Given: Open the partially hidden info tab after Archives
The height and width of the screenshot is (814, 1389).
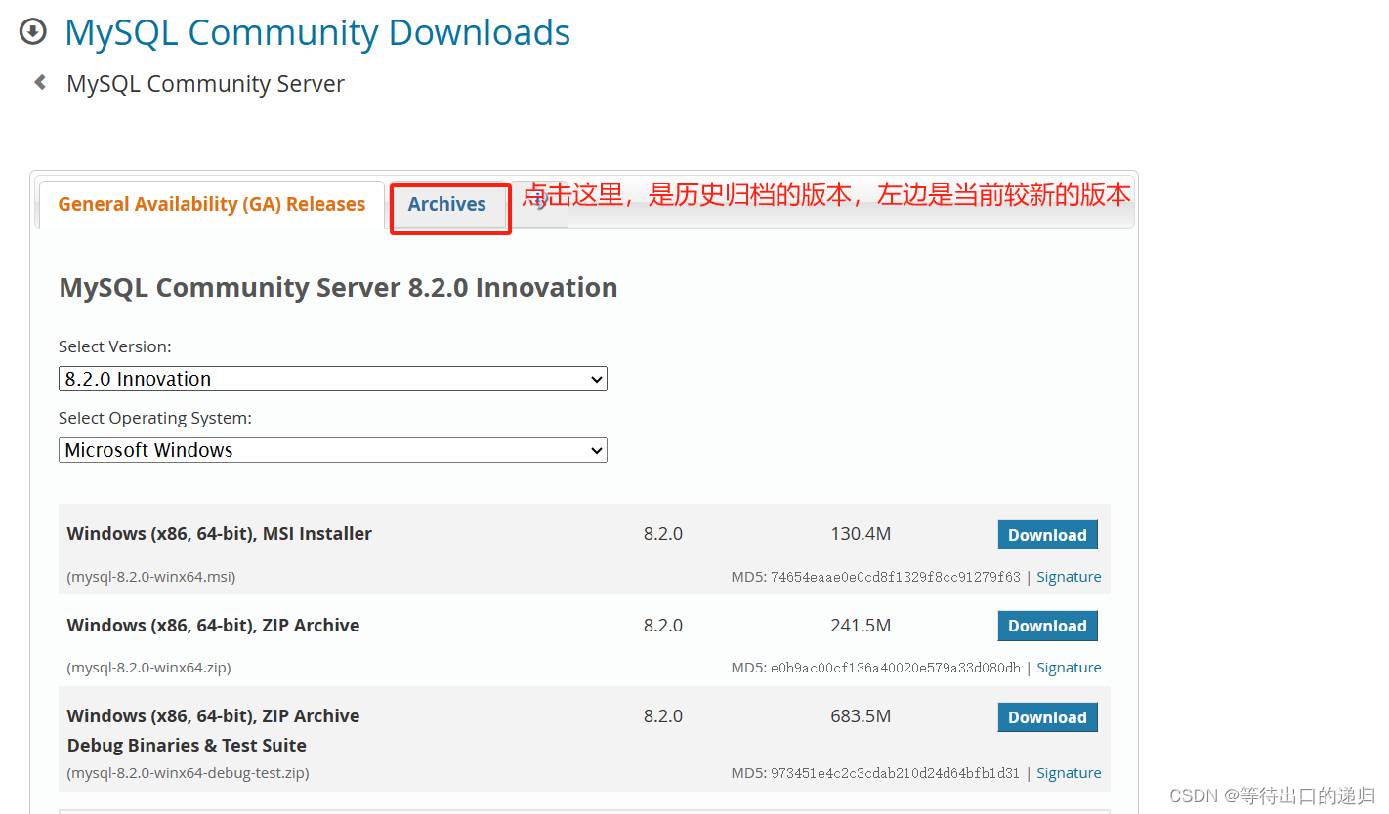Looking at the screenshot, I should (x=539, y=206).
